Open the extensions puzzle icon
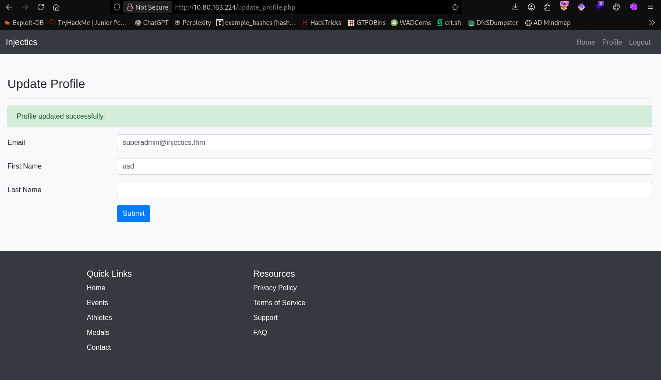 [x=548, y=7]
